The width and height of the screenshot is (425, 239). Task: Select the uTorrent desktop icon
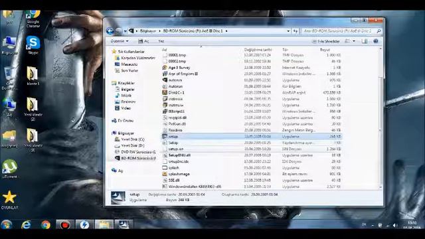[x=10, y=169]
